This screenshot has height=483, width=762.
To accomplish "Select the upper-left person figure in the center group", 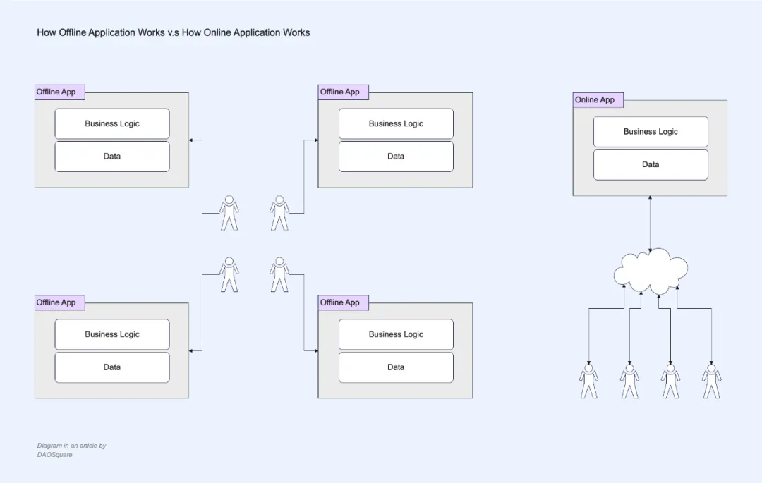I will point(229,213).
